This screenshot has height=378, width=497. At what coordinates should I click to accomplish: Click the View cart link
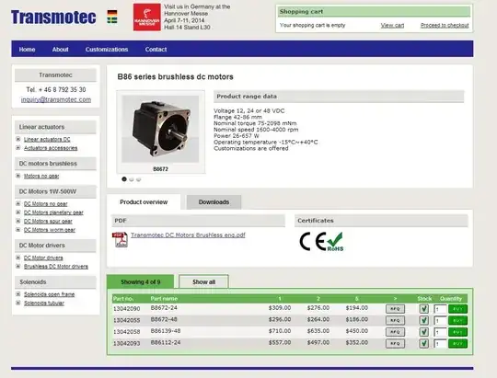tap(392, 26)
